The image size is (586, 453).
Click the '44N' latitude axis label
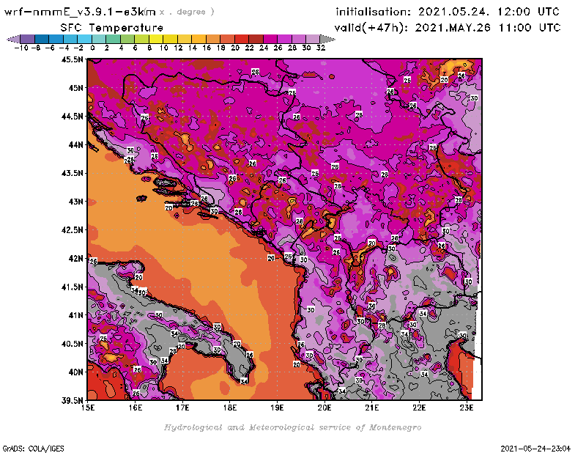point(75,144)
